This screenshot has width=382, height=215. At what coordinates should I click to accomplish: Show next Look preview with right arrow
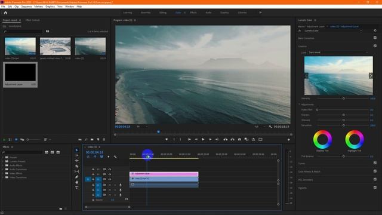371,76
